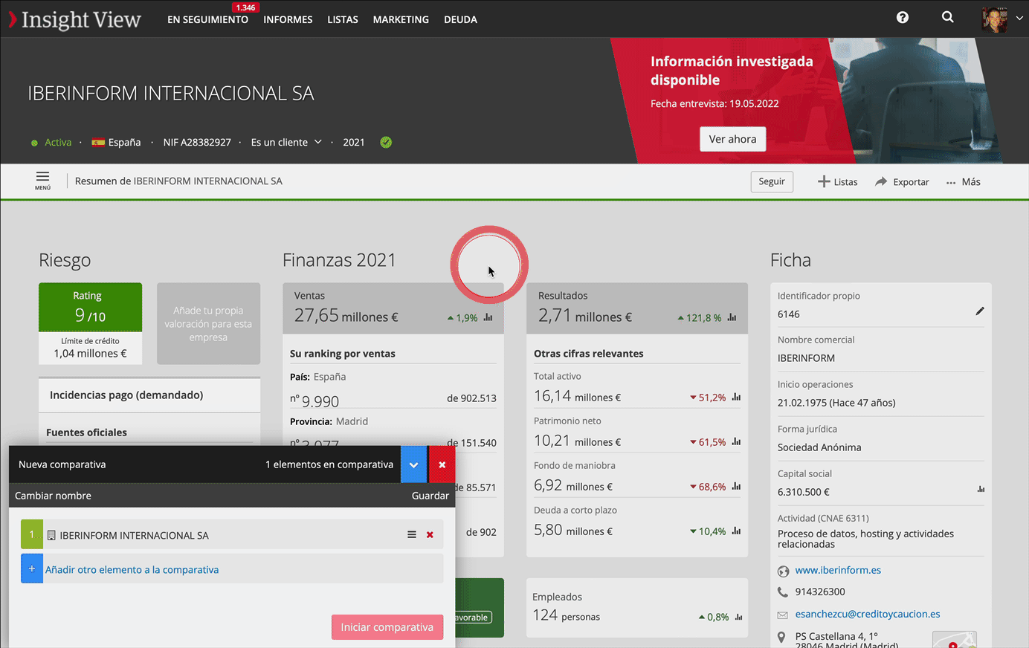Click the 'Sociedad Anónima' value

point(819,447)
